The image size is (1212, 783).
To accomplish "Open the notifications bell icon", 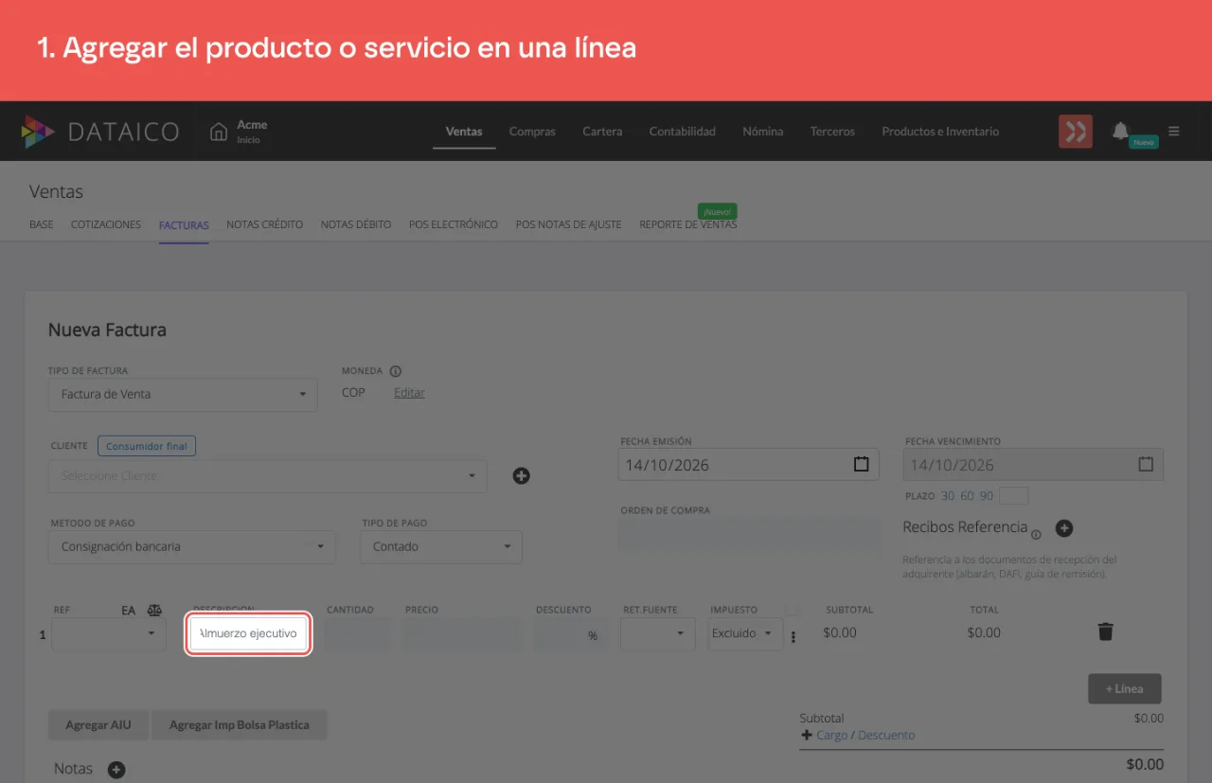I will (1120, 131).
